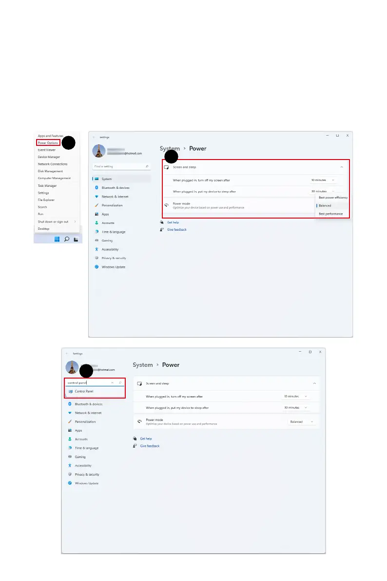Image resolution: width=387 pixels, height=581 pixels.
Task: Click the taskbar magnifier search icon
Action: coord(67,239)
